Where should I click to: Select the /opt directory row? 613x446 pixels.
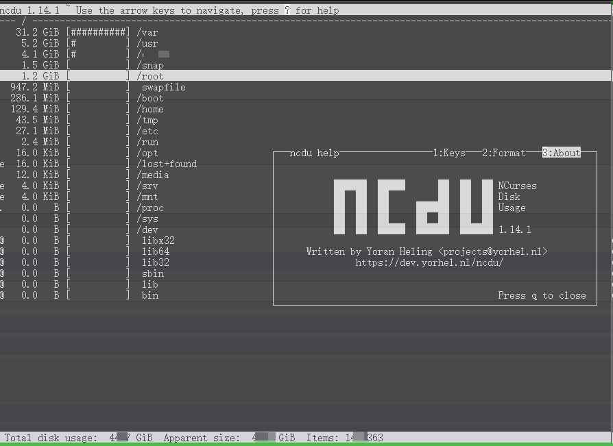(137, 153)
